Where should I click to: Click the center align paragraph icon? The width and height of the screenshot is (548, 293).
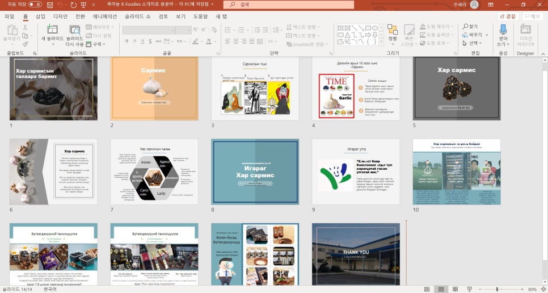click(x=235, y=41)
